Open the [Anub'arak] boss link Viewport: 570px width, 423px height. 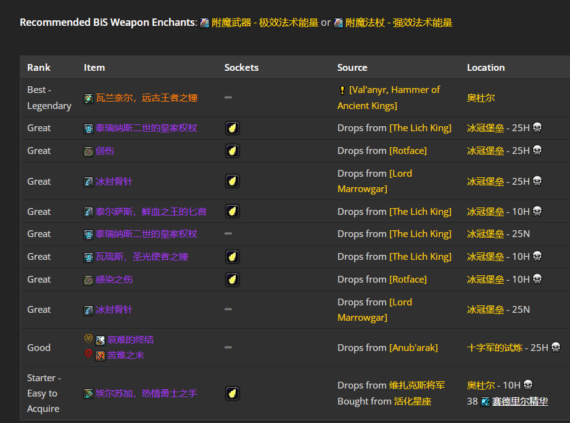(x=412, y=347)
